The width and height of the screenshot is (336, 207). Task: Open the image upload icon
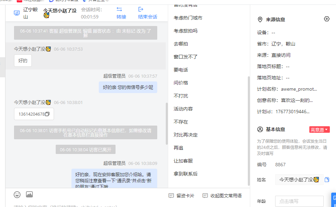pos(29,194)
